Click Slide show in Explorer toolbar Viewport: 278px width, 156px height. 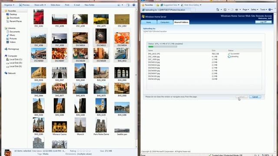tap(55, 5)
